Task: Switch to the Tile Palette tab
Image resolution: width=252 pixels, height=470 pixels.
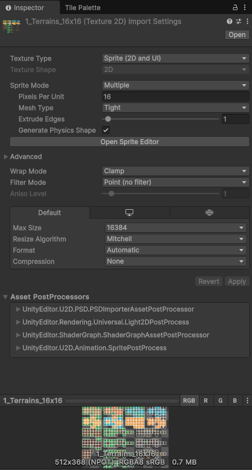Action: 83,7
